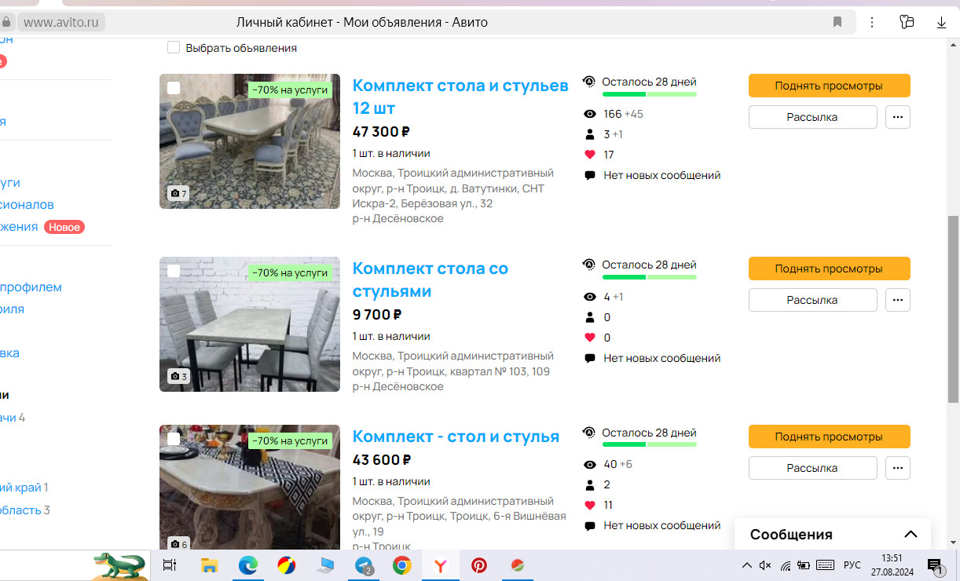960x581 pixels.
Task: Open the 'Комплект стола и стульев 12 шт' listing title
Action: 460,97
